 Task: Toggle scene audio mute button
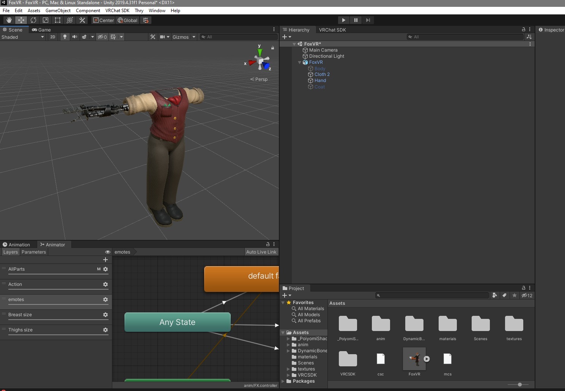(75, 37)
